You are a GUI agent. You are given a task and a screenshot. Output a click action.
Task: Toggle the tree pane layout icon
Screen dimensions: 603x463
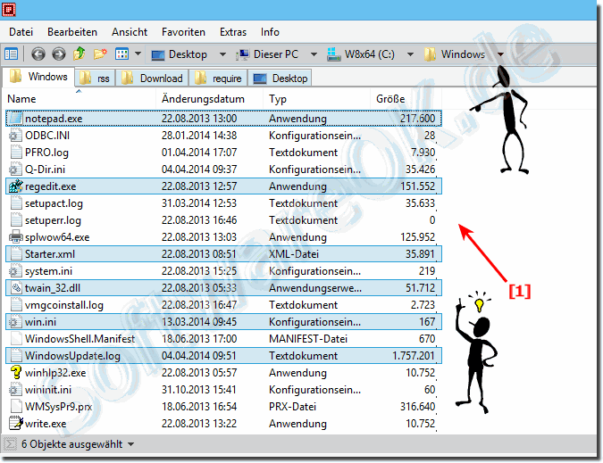[11, 54]
